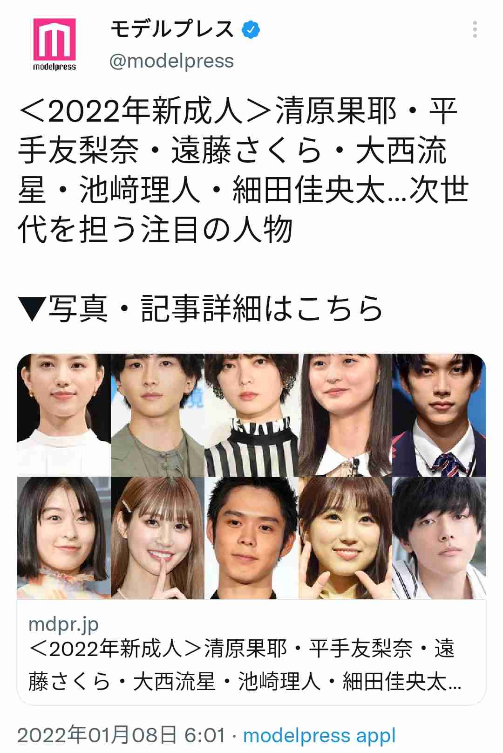503x753 pixels.
Task: Open photo of person in olive green shirt
Action: coord(157,415)
